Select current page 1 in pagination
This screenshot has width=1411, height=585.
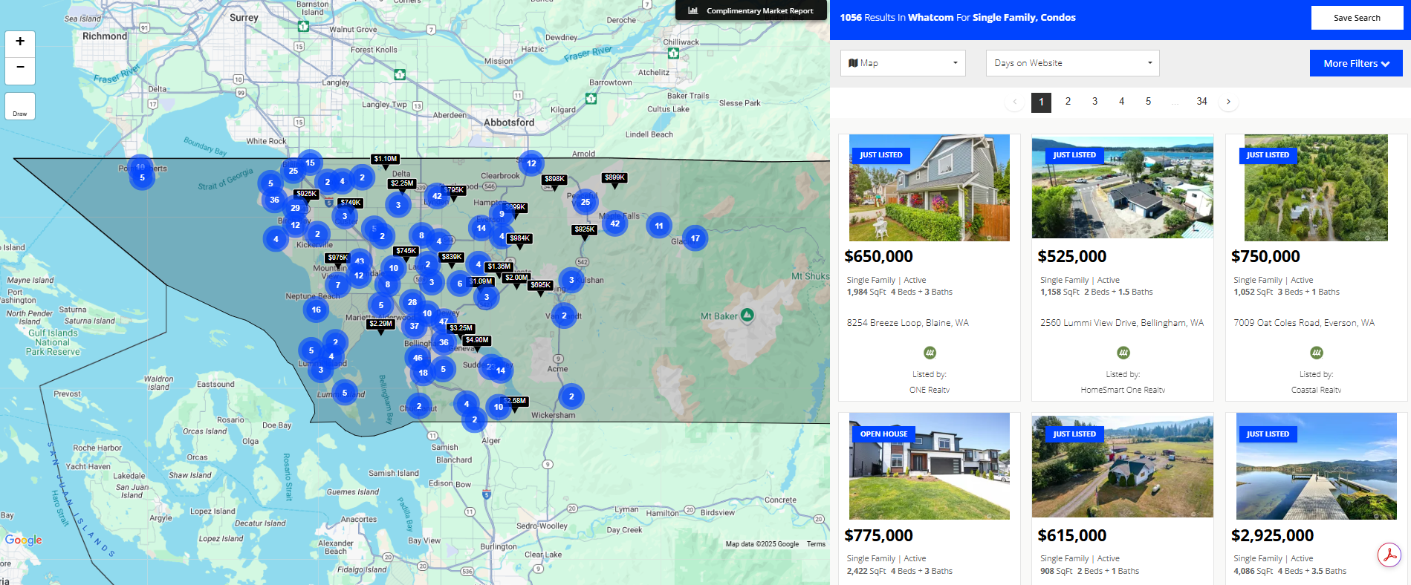tap(1041, 102)
